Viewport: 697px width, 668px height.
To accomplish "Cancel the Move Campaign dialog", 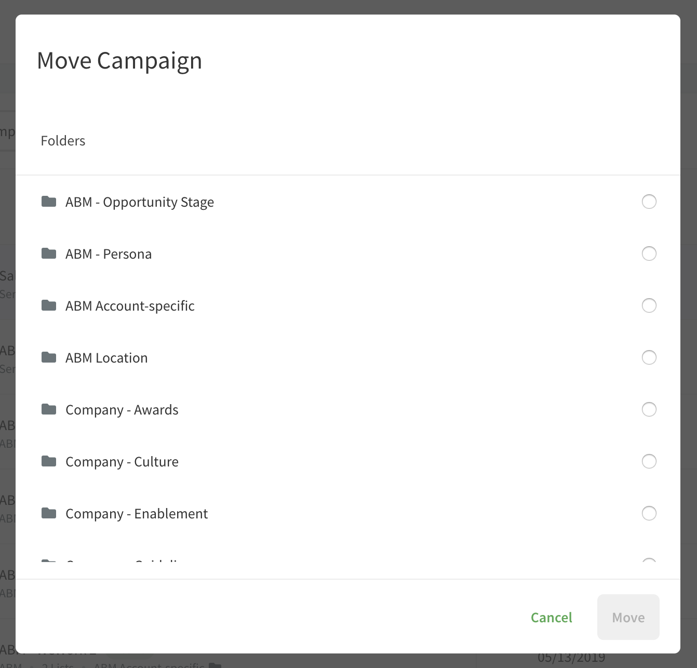I will click(x=551, y=617).
